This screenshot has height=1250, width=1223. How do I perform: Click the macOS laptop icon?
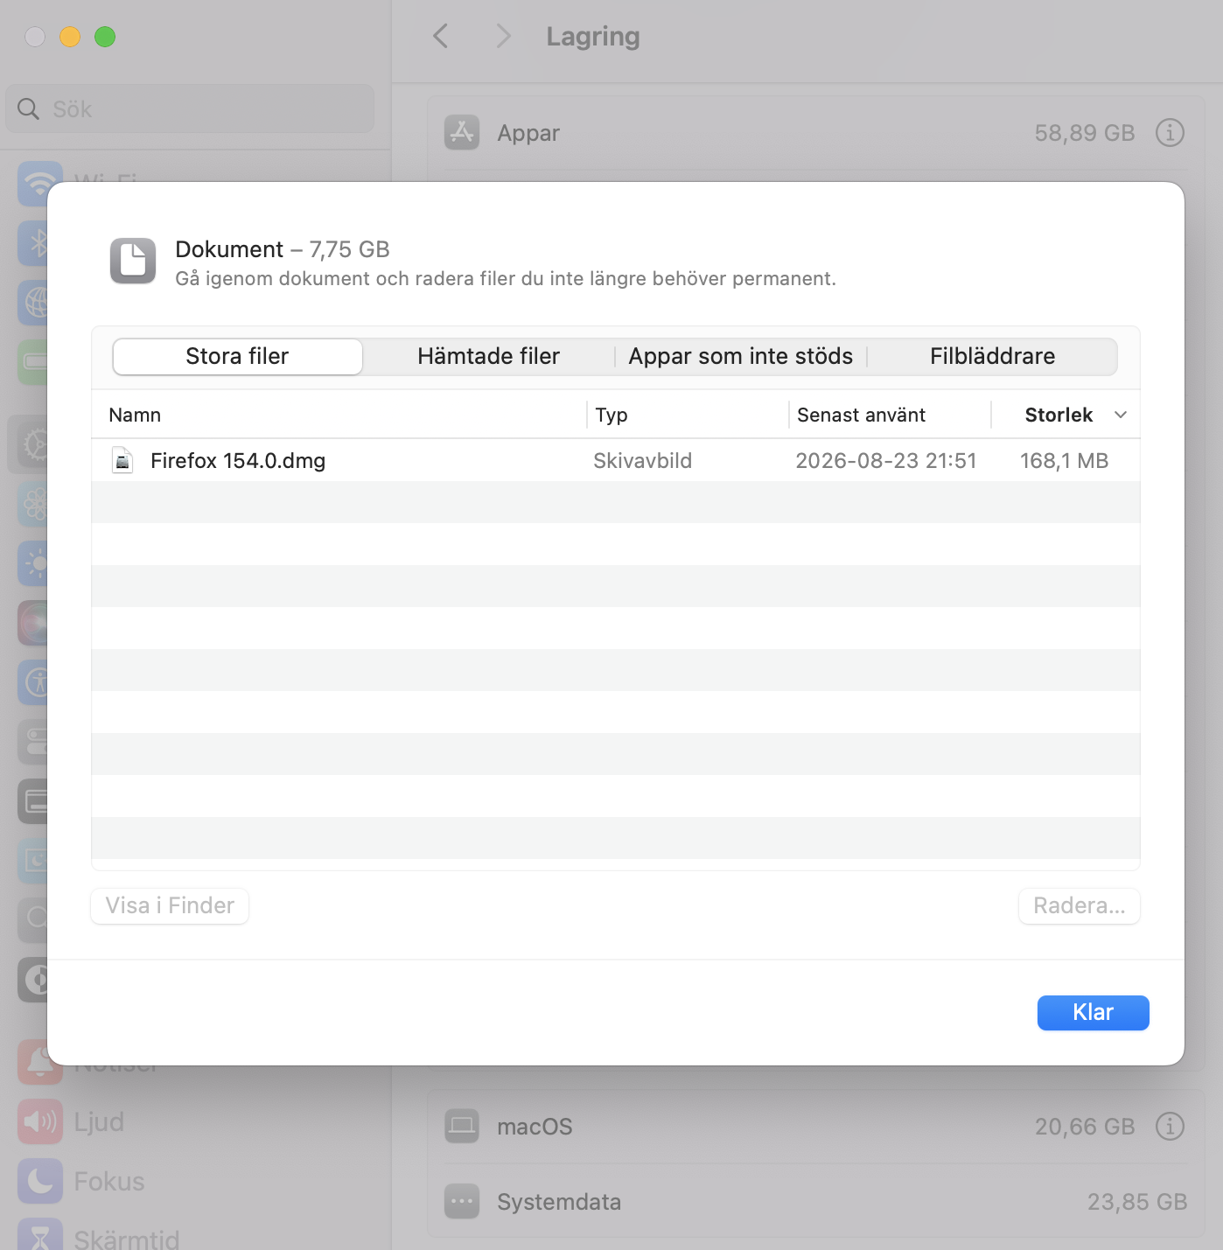pyautogui.click(x=462, y=1126)
